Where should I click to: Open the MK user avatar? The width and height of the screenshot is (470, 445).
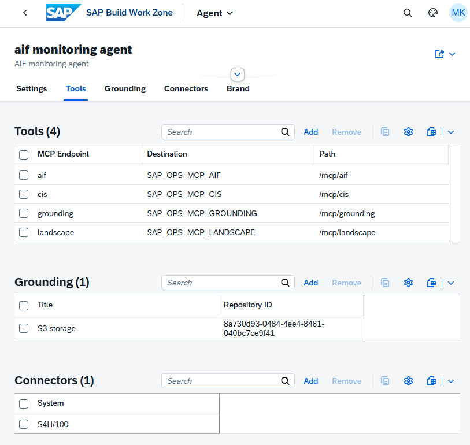pos(458,13)
